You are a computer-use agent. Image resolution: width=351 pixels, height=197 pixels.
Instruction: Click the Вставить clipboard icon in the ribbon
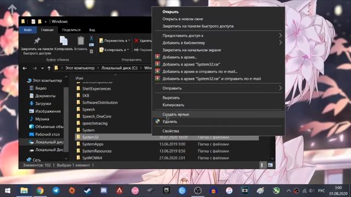pyautogui.click(x=81, y=40)
